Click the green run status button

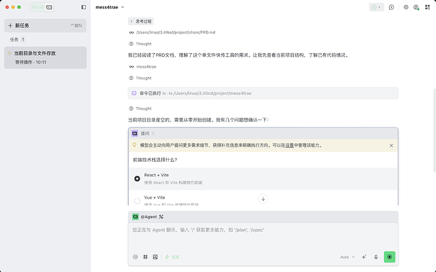(x=376, y=7)
